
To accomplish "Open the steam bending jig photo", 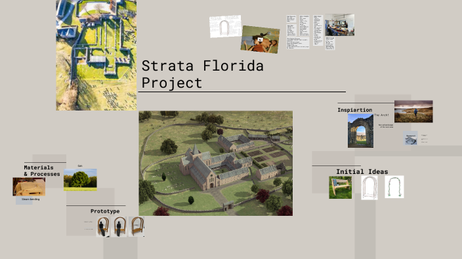I will (29, 187).
